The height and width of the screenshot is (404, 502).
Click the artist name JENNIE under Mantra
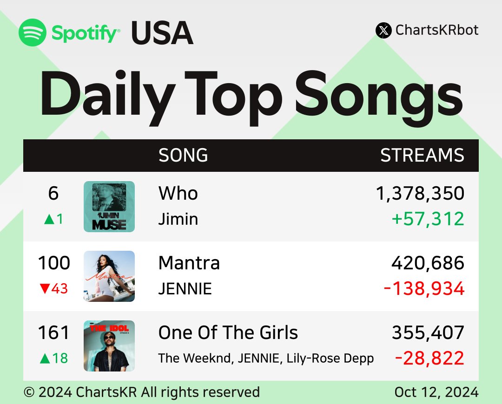[x=185, y=289]
